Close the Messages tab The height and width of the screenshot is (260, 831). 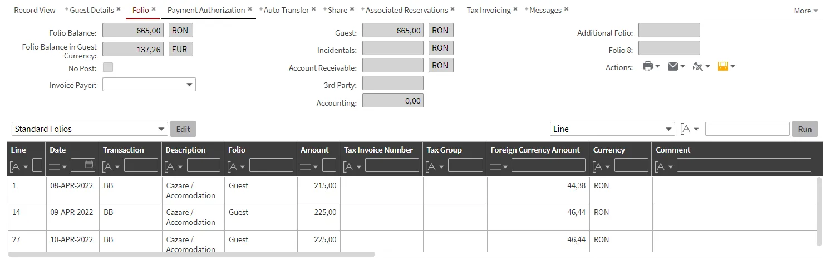coord(566,9)
